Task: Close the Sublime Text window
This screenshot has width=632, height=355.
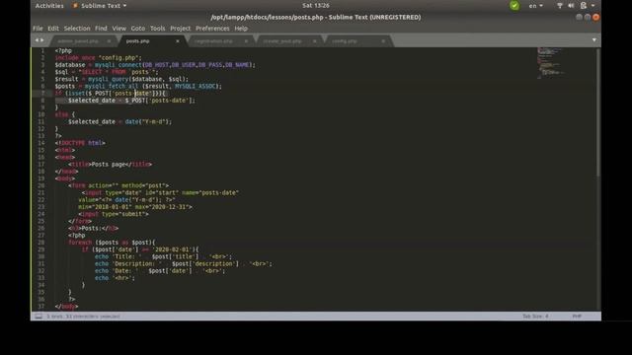Action: click(x=595, y=18)
